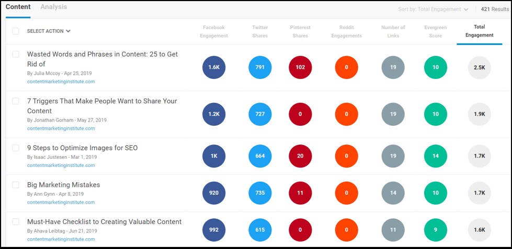Open the Select Action dropdown
Screen dimensions: 512x249
[x=49, y=31]
